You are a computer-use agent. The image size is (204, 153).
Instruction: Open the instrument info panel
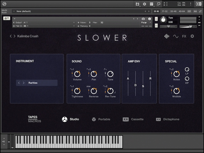click(x=149, y=19)
